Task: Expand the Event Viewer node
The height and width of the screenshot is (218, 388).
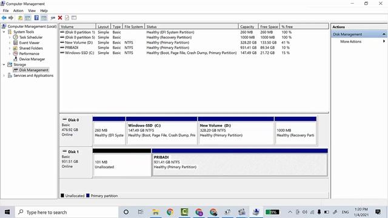Action: [x=10, y=43]
